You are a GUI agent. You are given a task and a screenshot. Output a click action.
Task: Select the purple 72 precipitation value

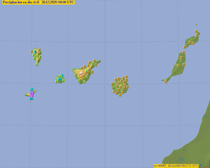click(32, 93)
